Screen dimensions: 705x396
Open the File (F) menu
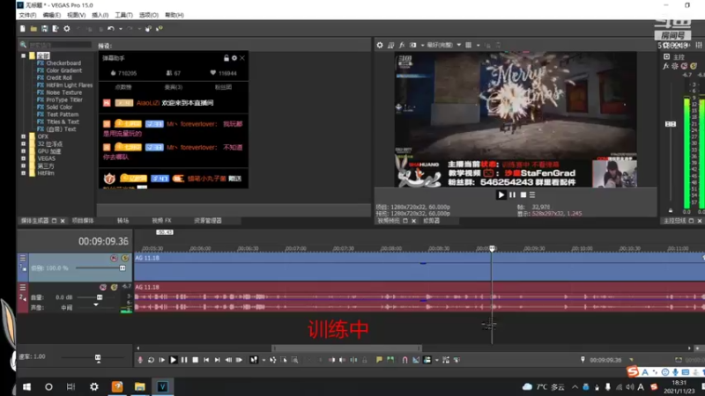(27, 15)
